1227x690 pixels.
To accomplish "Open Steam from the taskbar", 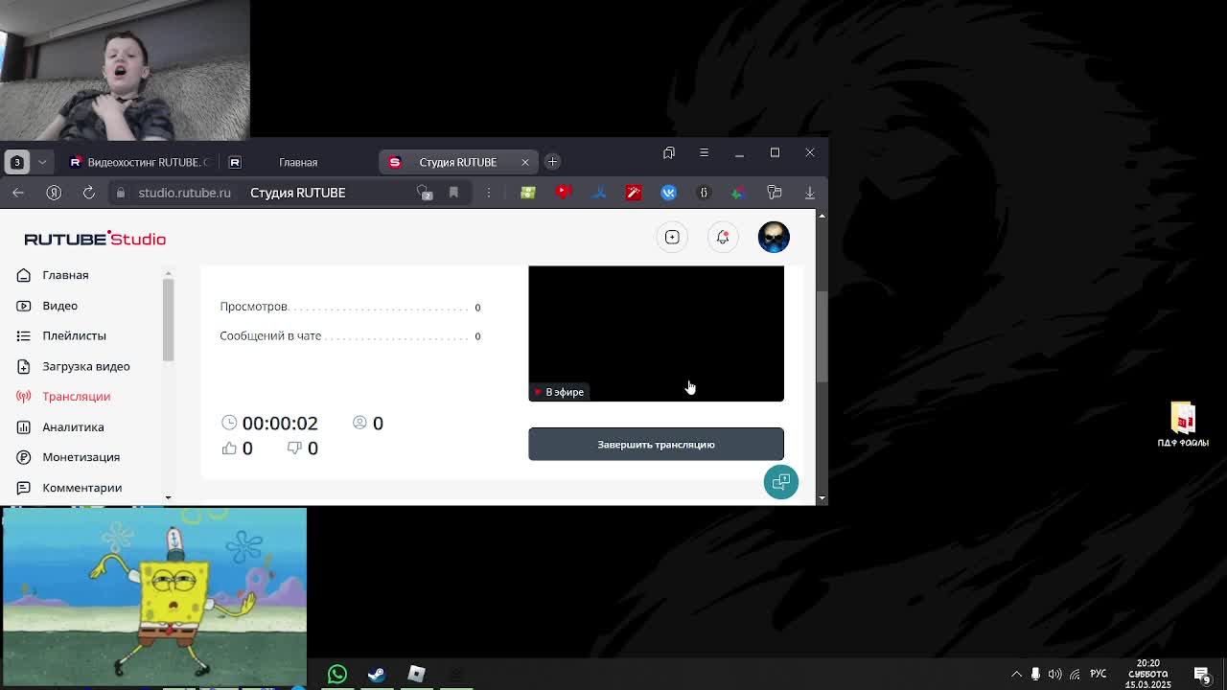I will click(376, 674).
